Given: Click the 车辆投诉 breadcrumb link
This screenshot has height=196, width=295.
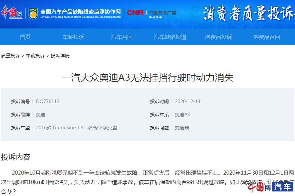Looking at the screenshot, I should (35, 56).
